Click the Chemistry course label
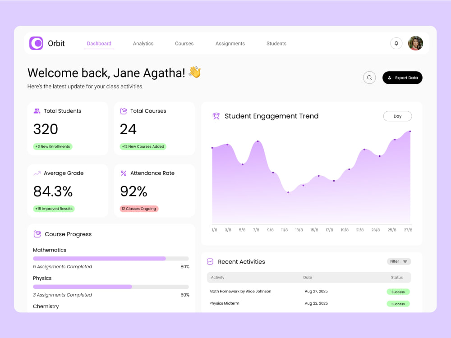The height and width of the screenshot is (338, 451). pyautogui.click(x=46, y=306)
